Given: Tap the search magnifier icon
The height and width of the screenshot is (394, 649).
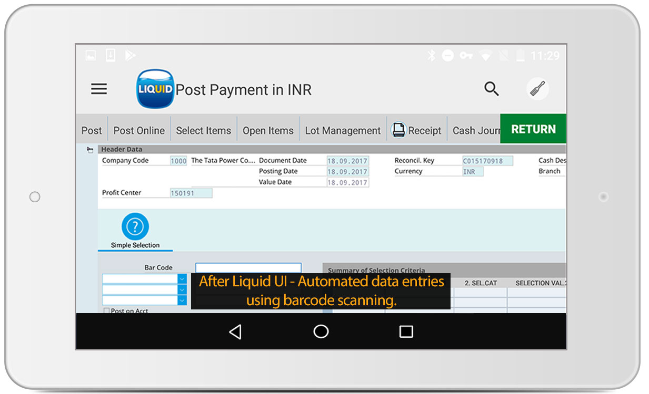Looking at the screenshot, I should 491,89.
